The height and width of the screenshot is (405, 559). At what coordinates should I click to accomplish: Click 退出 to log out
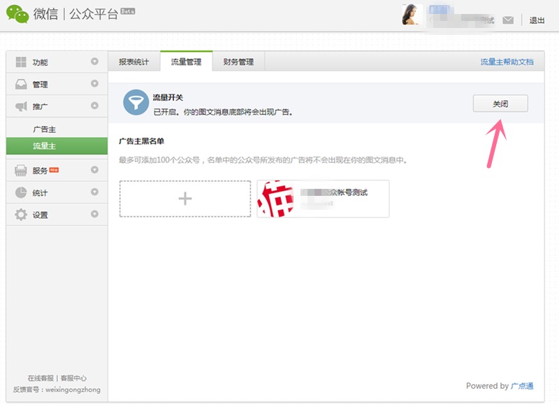[537, 20]
